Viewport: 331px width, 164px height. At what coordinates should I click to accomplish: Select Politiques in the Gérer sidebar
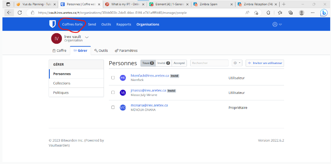click(x=76, y=93)
